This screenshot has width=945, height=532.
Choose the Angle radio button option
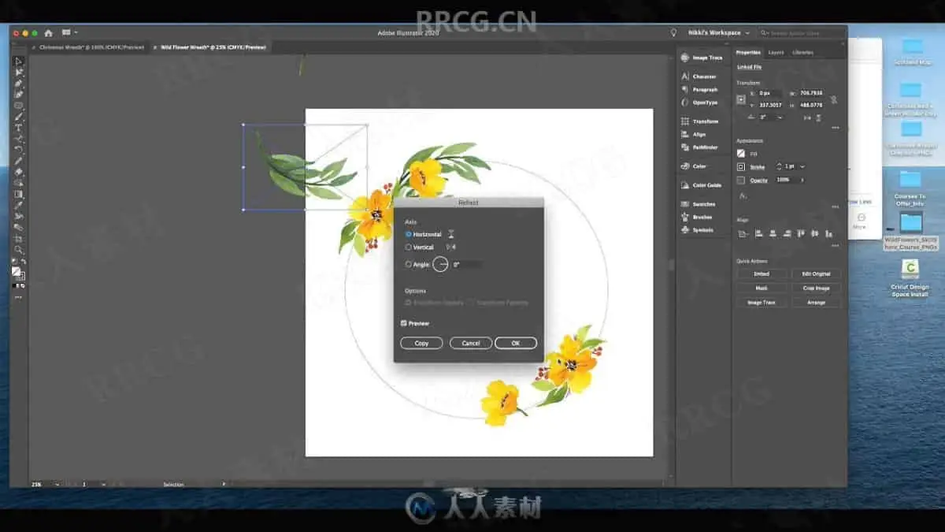(x=408, y=265)
